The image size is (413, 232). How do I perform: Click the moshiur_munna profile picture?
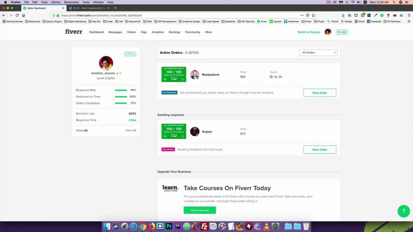[106, 63]
